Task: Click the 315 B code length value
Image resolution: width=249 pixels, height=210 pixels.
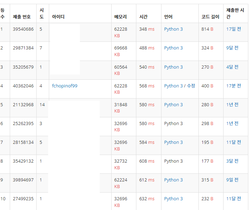Action: (207, 180)
